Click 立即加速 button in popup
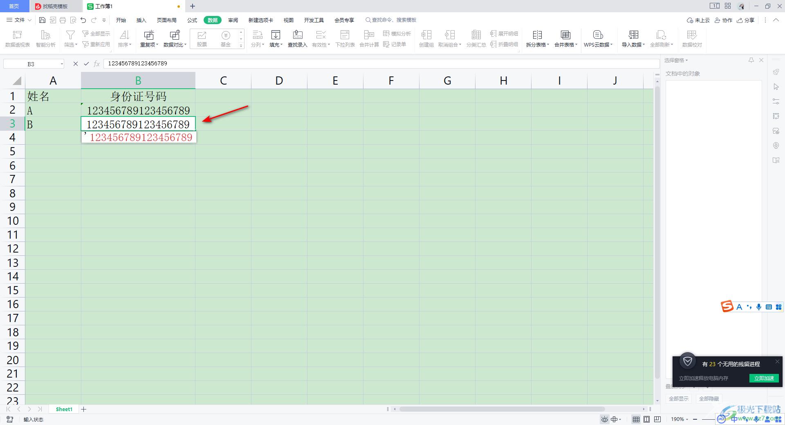Image resolution: width=785 pixels, height=425 pixels. [764, 378]
